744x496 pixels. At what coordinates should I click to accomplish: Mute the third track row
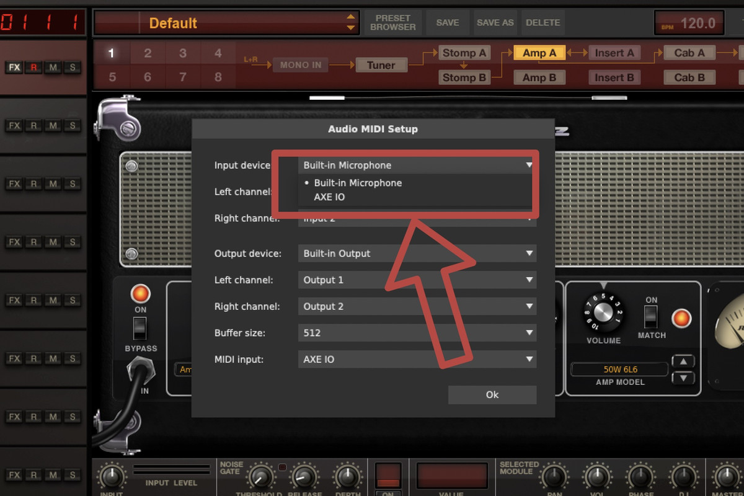(x=53, y=184)
